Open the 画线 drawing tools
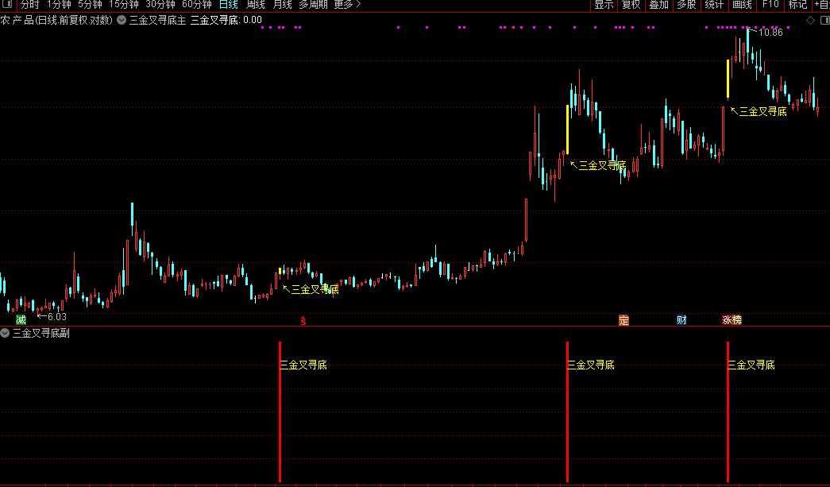The height and width of the screenshot is (487, 830). [742, 6]
